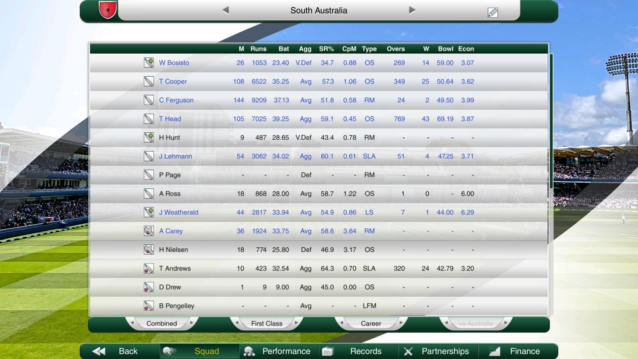Sort by CpM column header
This screenshot has height=359, width=638.
tap(349, 49)
